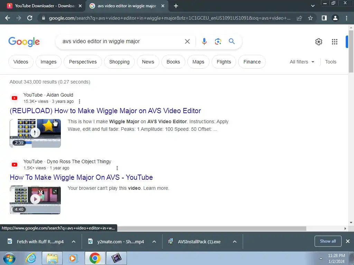
Task: Filter results by Images
Action: 48,62
